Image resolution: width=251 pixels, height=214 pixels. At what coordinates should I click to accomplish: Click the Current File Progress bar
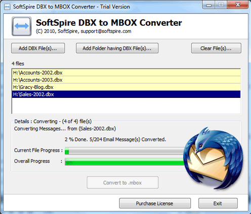pyautogui.click(x=124, y=151)
